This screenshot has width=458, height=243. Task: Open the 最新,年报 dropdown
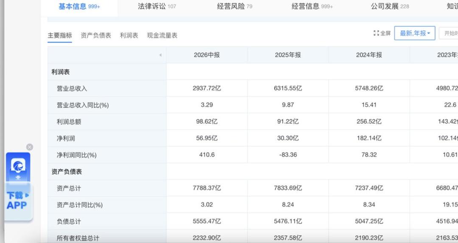(x=415, y=34)
